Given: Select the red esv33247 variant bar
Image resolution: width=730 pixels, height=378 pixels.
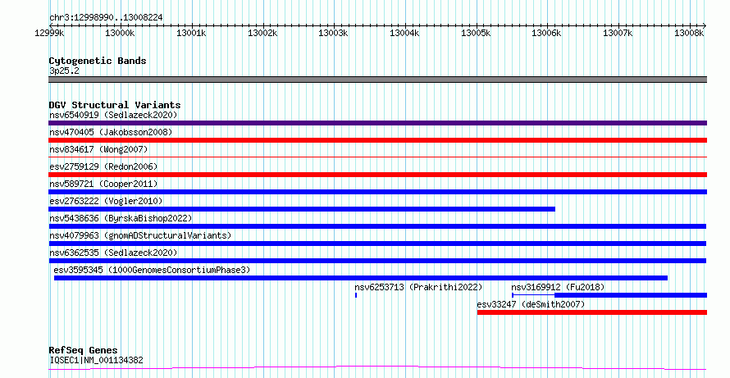Looking at the screenshot, I should (x=592, y=312).
